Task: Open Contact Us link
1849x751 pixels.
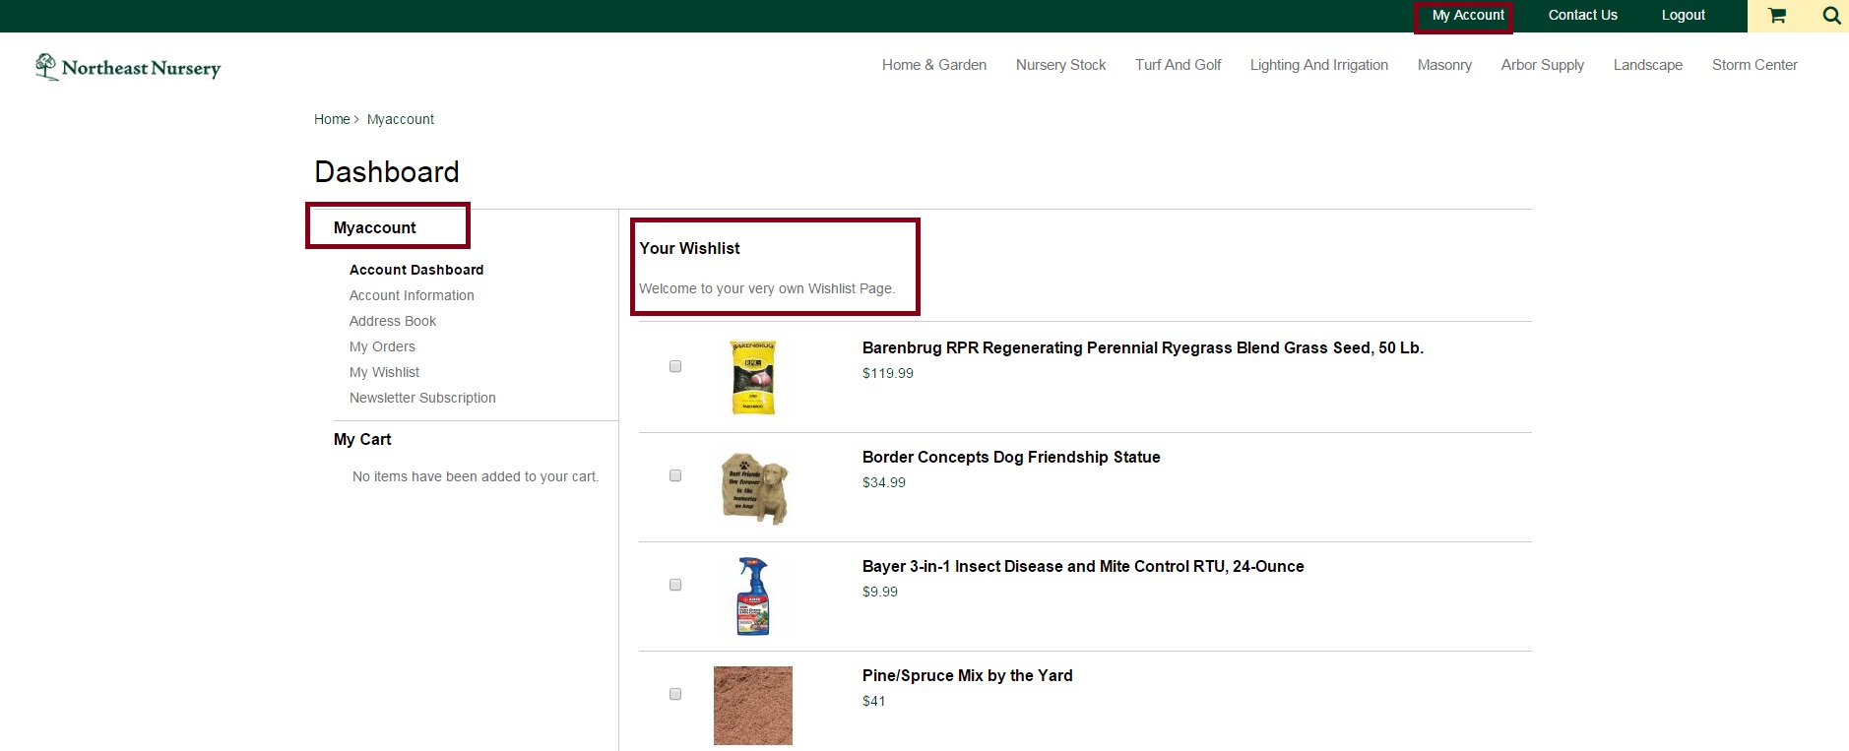Action: [x=1582, y=15]
